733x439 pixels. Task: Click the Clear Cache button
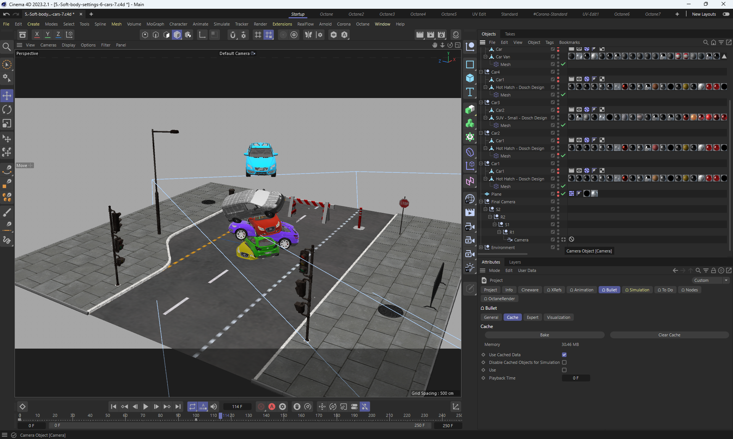tap(669, 335)
